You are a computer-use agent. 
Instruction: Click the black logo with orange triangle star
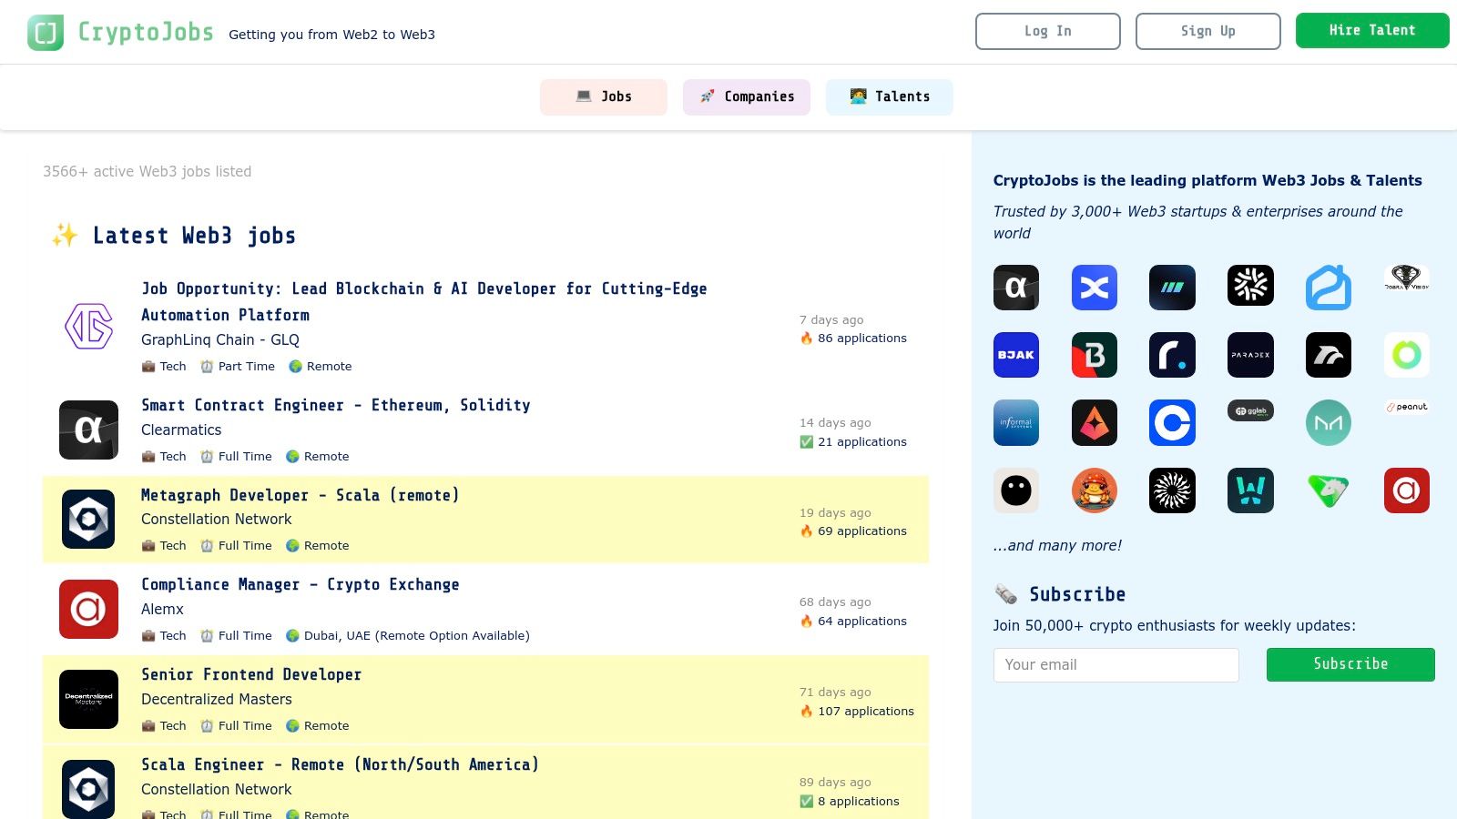click(x=1095, y=423)
